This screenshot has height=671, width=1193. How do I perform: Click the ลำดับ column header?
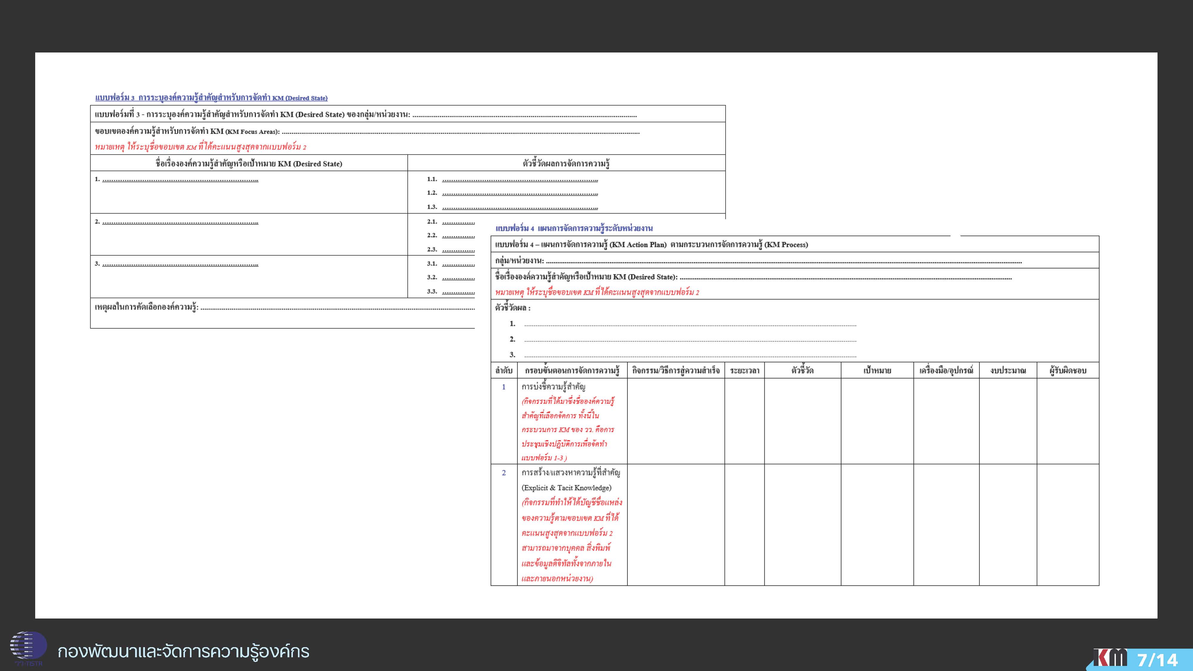[x=503, y=370]
